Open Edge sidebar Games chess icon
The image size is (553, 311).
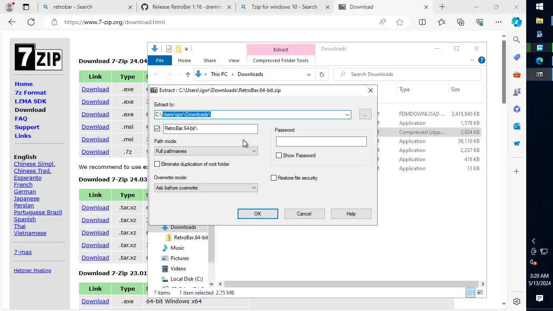[x=517, y=92]
